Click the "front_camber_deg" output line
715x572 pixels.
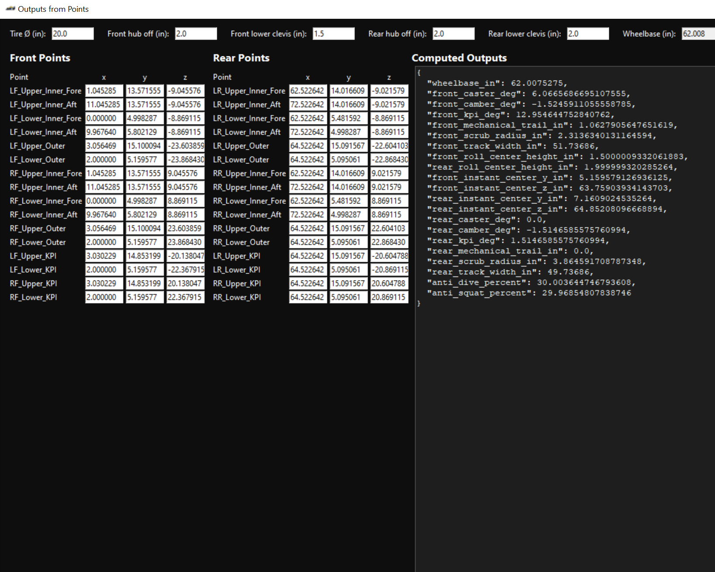pos(531,104)
